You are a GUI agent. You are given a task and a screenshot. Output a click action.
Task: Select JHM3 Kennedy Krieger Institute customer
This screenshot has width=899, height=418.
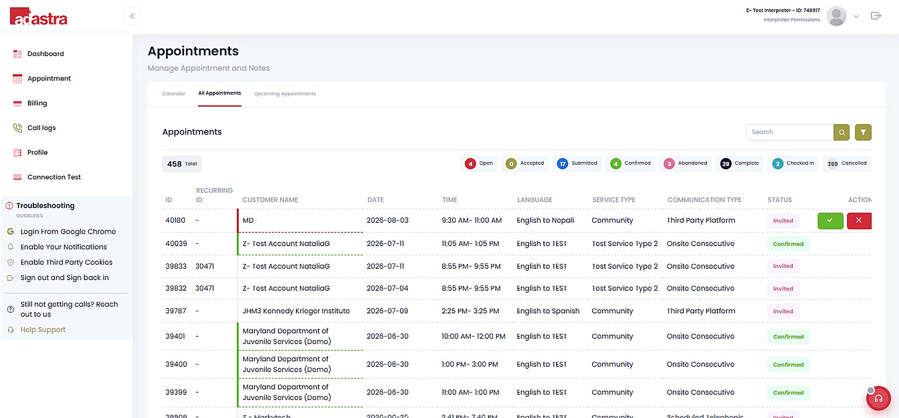[x=296, y=311]
